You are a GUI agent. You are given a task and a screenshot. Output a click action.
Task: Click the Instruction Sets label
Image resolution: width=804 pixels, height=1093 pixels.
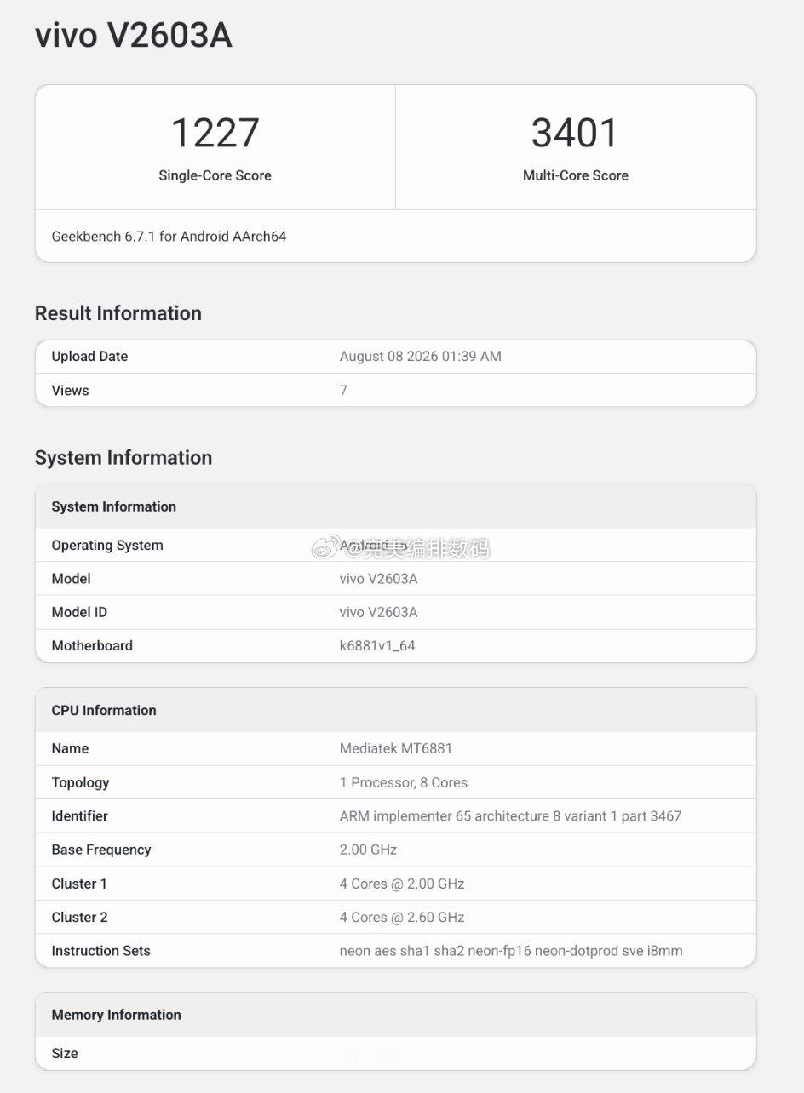pyautogui.click(x=100, y=952)
